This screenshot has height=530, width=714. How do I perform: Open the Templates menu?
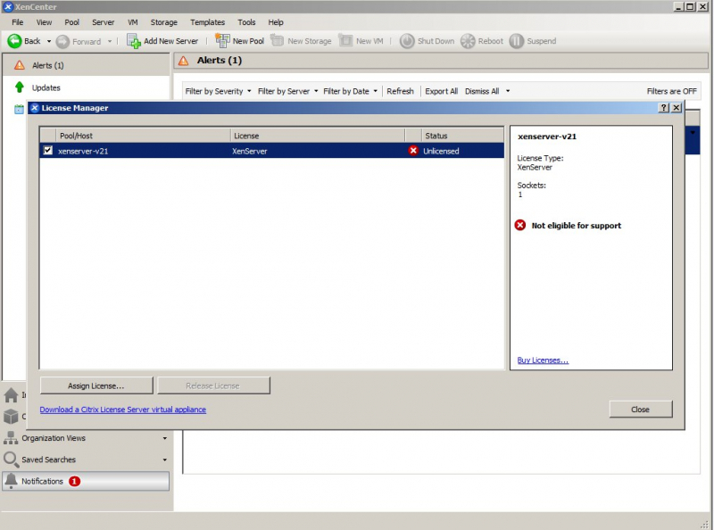tap(207, 21)
